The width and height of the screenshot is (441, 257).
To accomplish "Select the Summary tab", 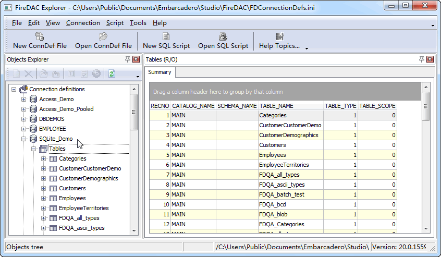I will tap(160, 72).
